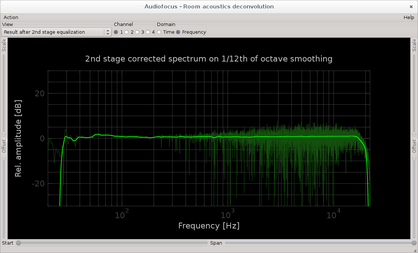Open the Help menu

(x=409, y=17)
